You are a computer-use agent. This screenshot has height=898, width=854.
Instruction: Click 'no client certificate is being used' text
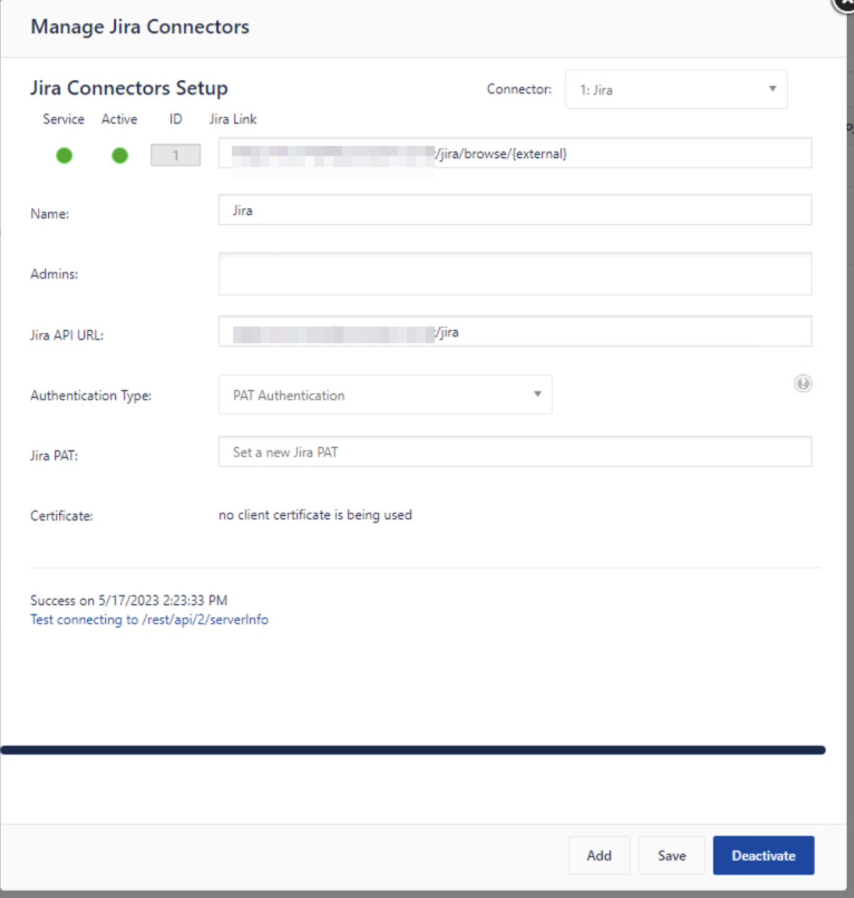point(315,515)
